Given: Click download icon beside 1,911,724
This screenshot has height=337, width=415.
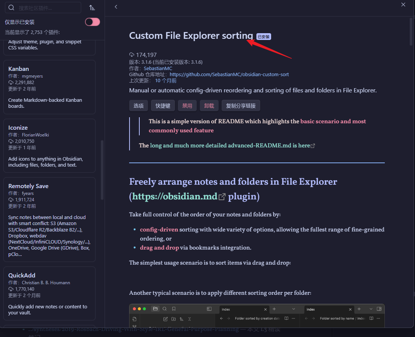Looking at the screenshot, I should click(x=11, y=200).
